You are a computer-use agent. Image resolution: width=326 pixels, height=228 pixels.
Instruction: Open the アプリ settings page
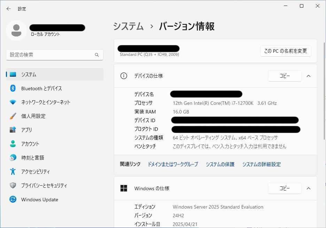coord(55,130)
